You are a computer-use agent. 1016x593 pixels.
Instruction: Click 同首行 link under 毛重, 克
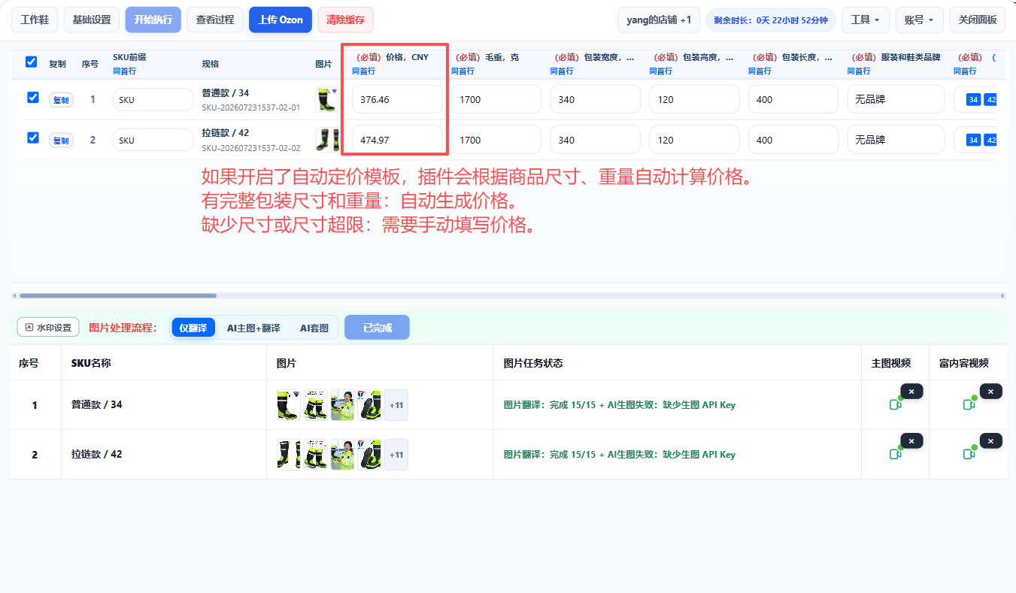point(463,71)
